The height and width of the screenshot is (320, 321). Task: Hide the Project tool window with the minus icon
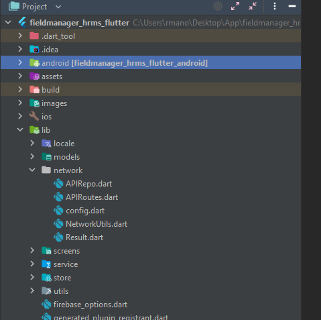292,6
